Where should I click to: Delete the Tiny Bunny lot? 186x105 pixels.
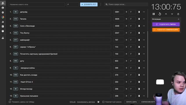pos(139,33)
